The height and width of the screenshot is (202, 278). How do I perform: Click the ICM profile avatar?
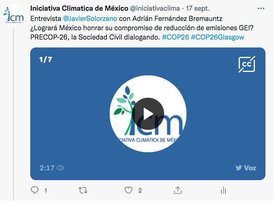(x=13, y=15)
